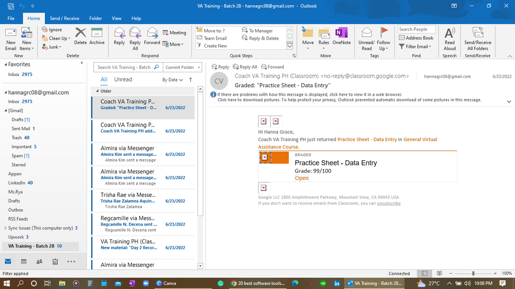This screenshot has height=289, width=515.
Task: Open the File menu
Action: click(x=11, y=18)
